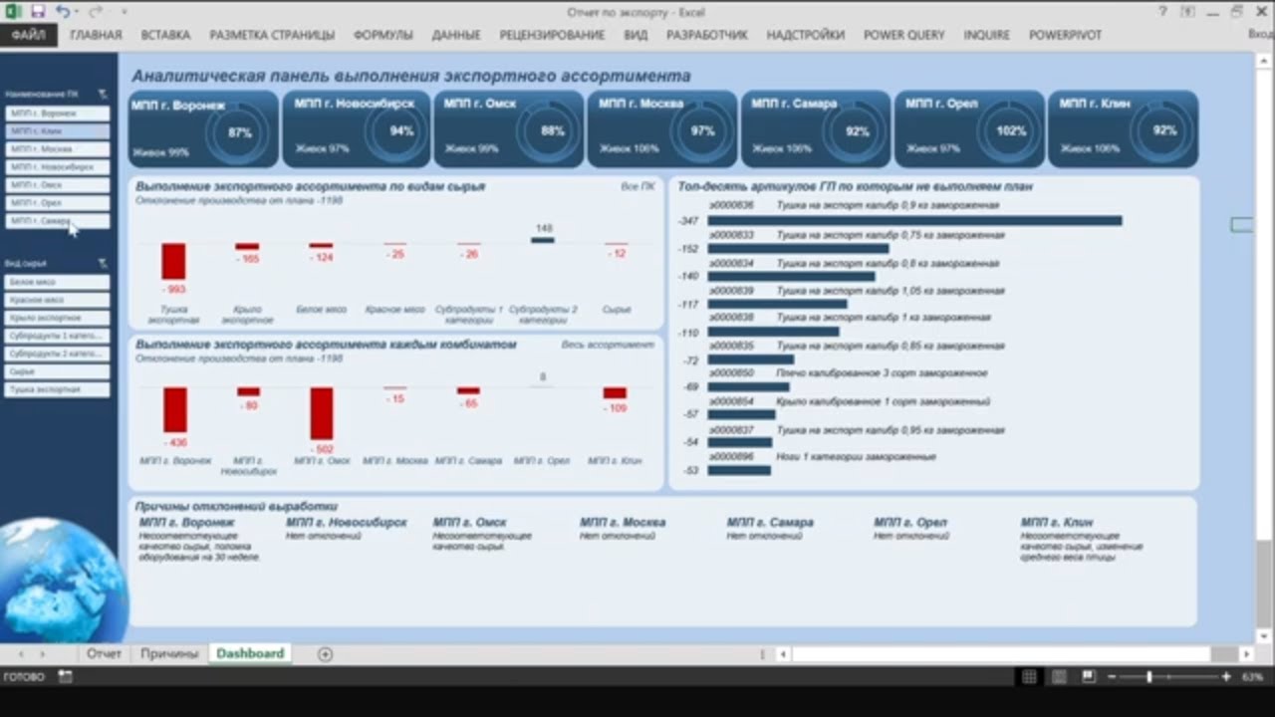Add a new sheet with plus button
Viewport: 1275px width, 717px height.
pos(325,654)
